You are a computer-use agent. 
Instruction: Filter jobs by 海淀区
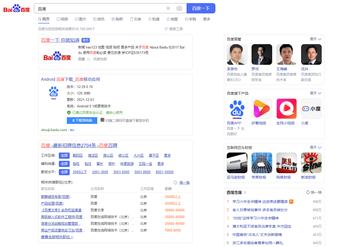coord(93,155)
